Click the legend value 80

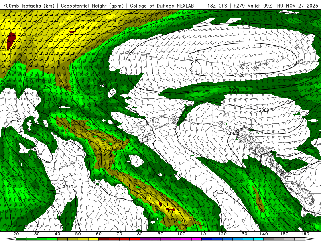coord(140,234)
